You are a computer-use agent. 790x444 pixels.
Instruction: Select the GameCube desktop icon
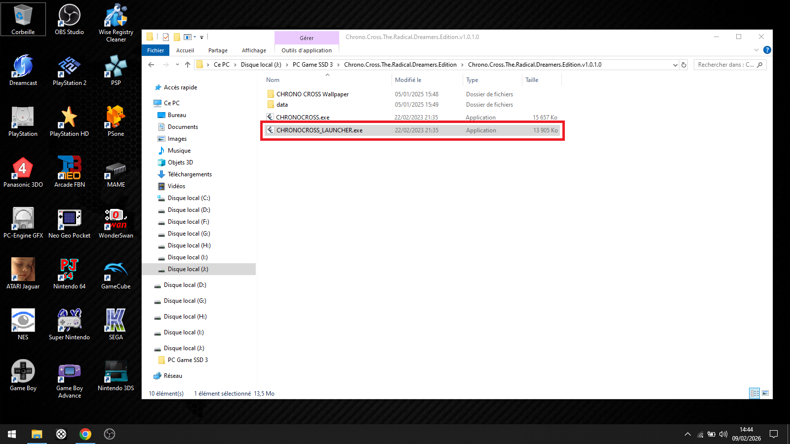click(116, 274)
